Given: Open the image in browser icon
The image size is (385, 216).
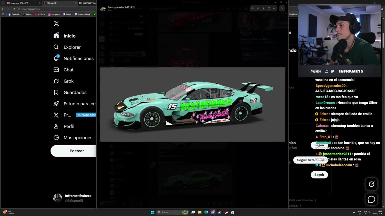Looking at the screenshot, I should [x=269, y=8].
